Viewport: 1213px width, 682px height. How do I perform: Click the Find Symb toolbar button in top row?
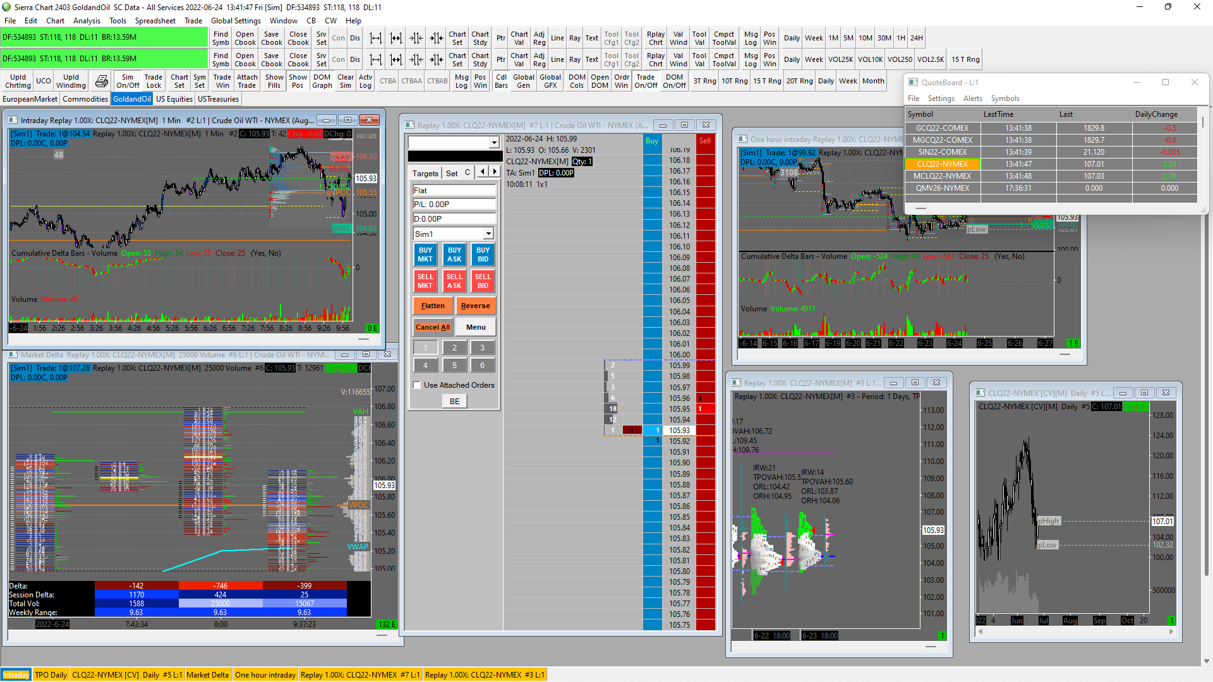(220, 38)
